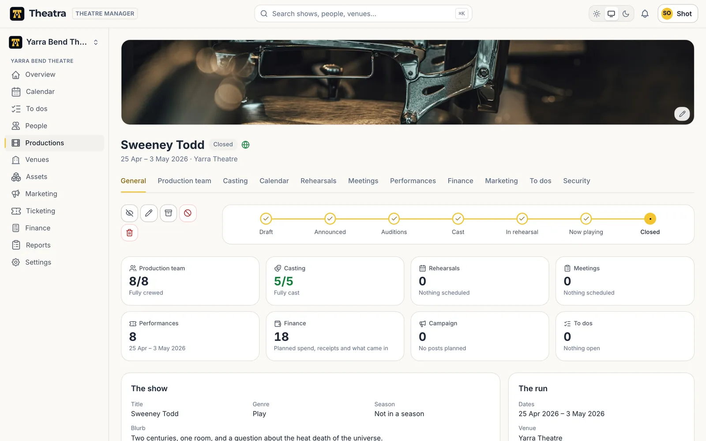Edit the banner image pencil icon
This screenshot has height=441, width=706.
pyautogui.click(x=682, y=114)
